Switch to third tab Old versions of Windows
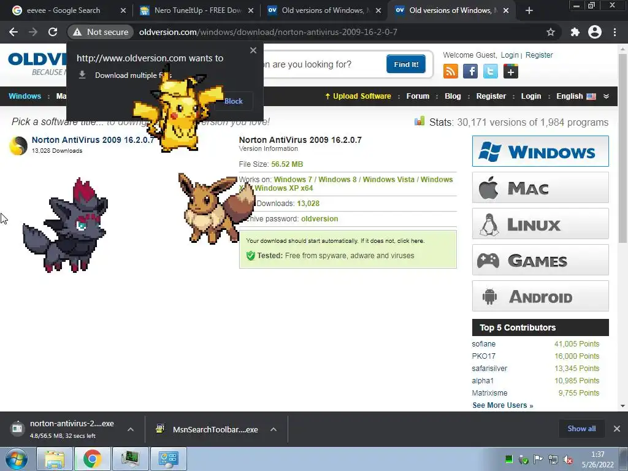Image resolution: width=628 pixels, height=471 pixels. (x=324, y=10)
